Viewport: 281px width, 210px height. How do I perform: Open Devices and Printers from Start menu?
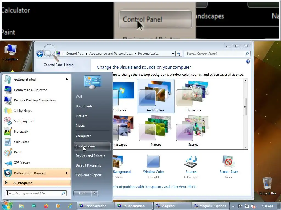[90, 156]
